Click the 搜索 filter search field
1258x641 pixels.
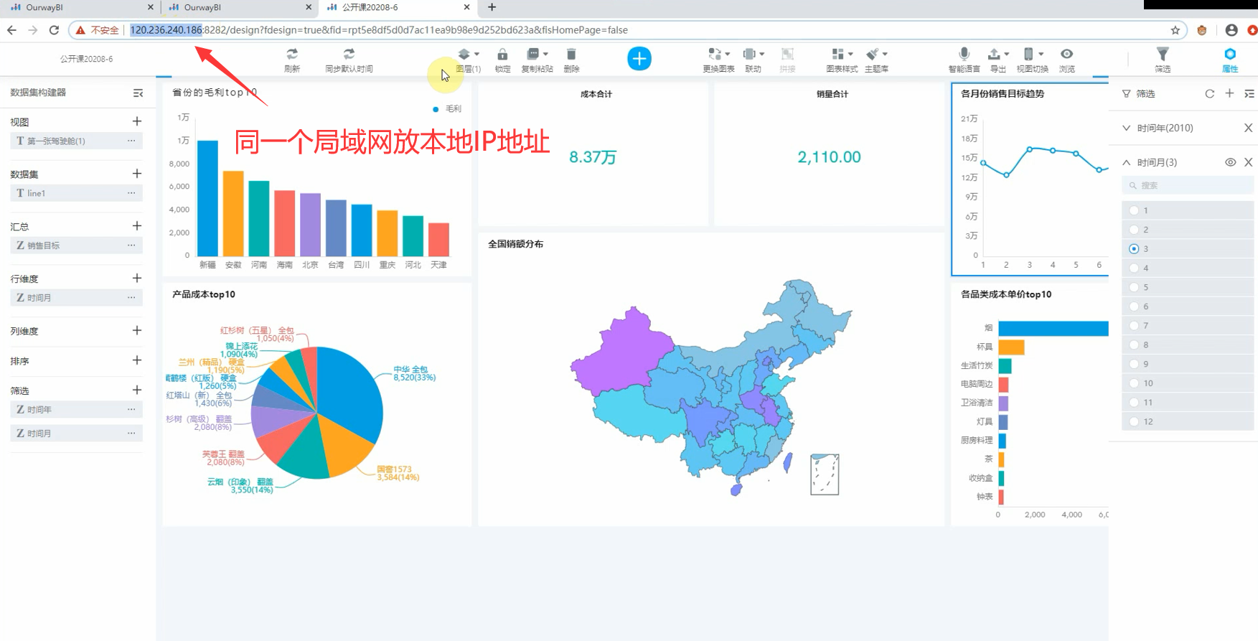(x=1188, y=185)
